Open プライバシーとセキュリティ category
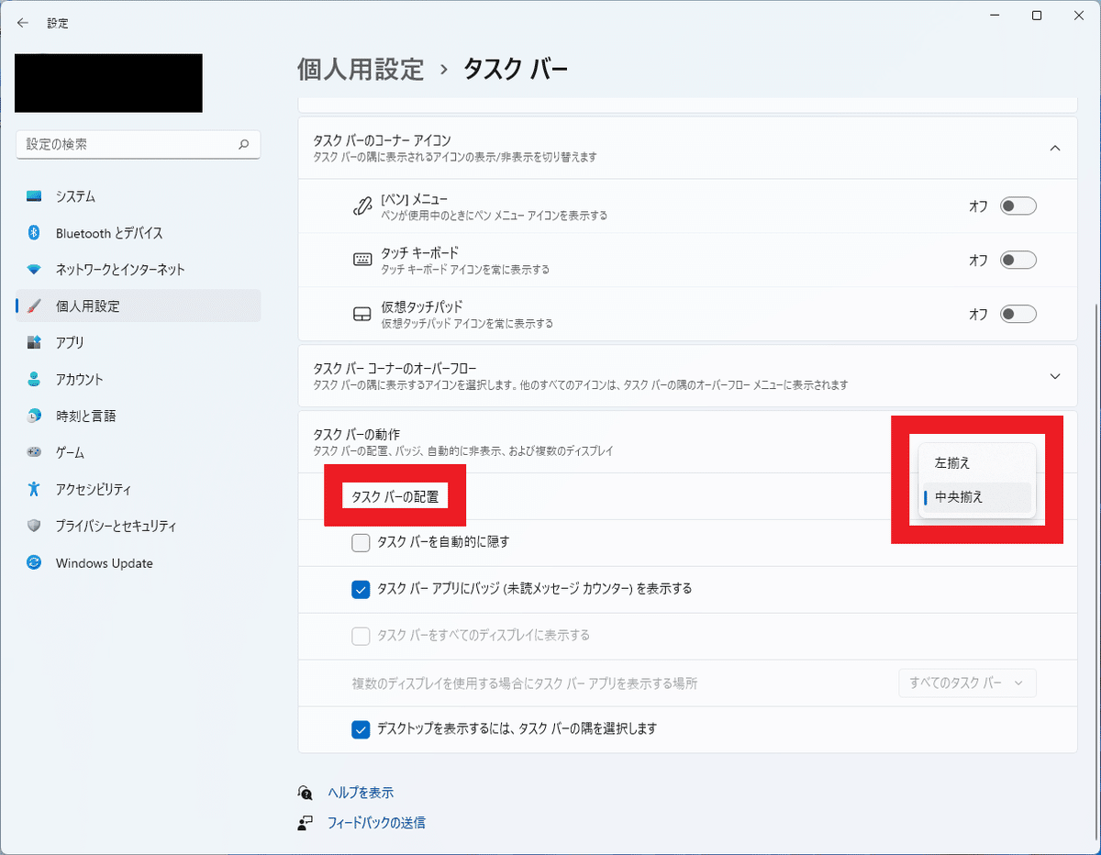This screenshot has height=855, width=1101. (139, 527)
